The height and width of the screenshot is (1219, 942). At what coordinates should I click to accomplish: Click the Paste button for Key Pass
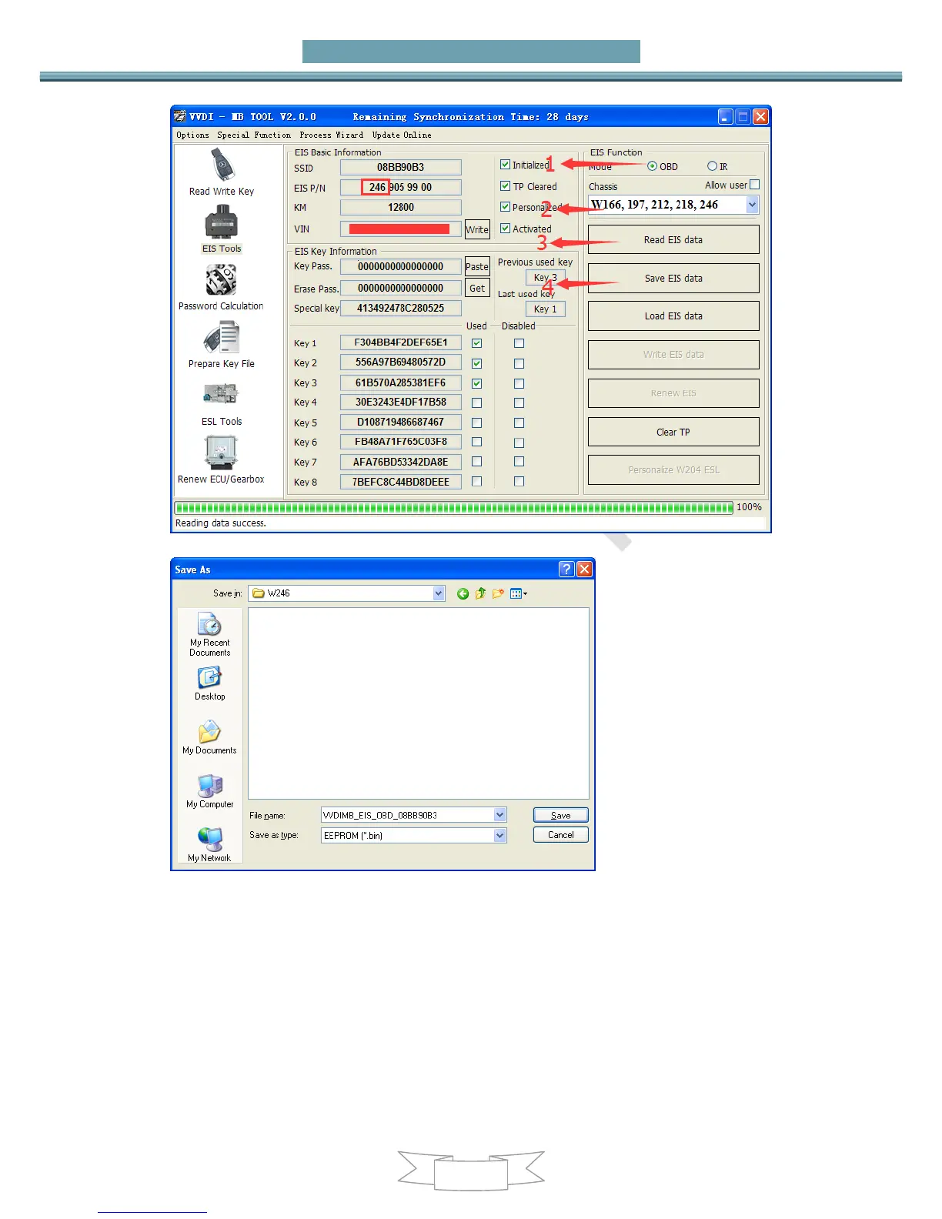pos(477,266)
